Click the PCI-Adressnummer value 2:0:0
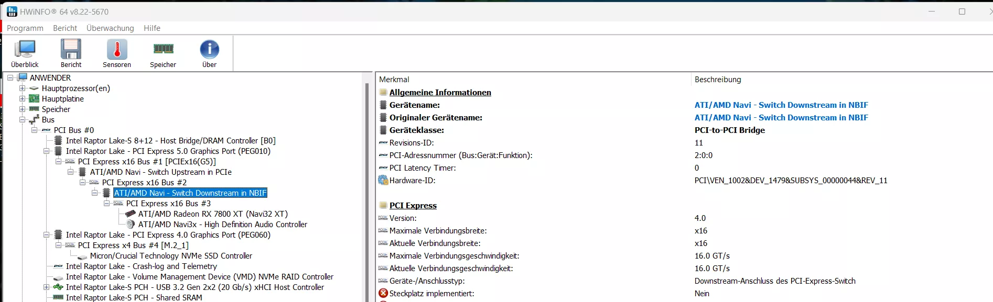The height and width of the screenshot is (302, 993). pos(703,155)
